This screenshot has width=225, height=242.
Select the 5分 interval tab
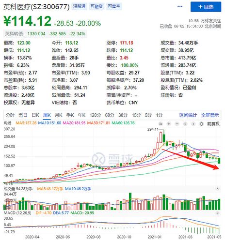click(x=148, y=115)
